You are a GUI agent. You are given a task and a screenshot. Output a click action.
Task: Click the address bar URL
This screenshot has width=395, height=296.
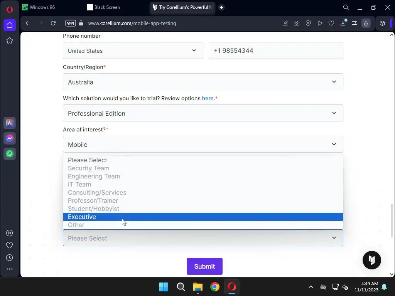click(132, 23)
